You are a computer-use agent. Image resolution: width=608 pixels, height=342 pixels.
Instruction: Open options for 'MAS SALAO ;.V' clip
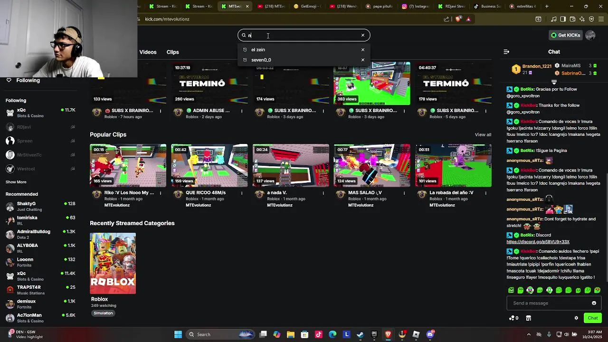(x=404, y=193)
